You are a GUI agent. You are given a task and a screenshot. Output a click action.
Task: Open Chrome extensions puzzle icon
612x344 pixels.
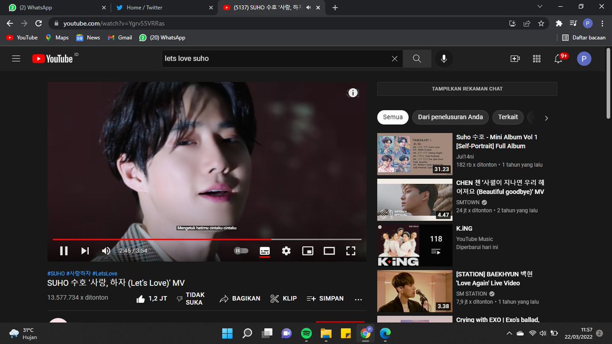559,23
